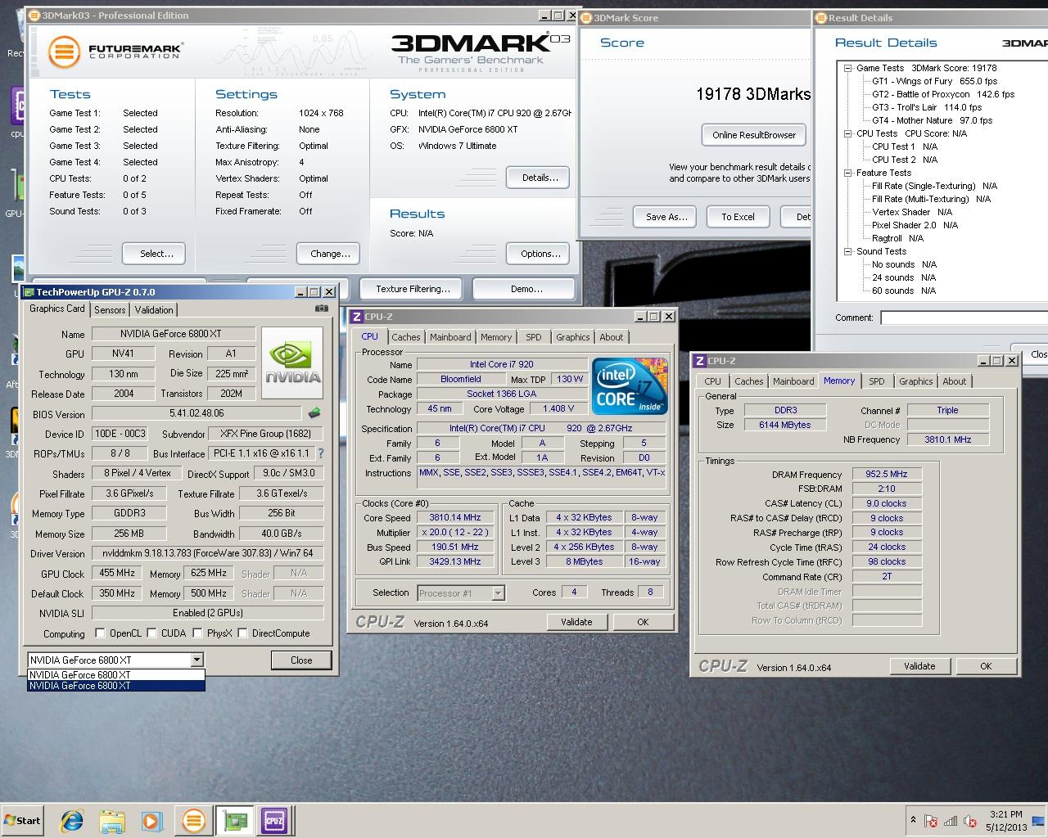Collapse CPU Tests tree node

pos(848,133)
